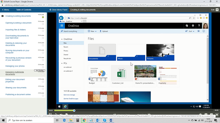Collapse the PCs tree section
The image size is (220, 123).
[62, 63]
